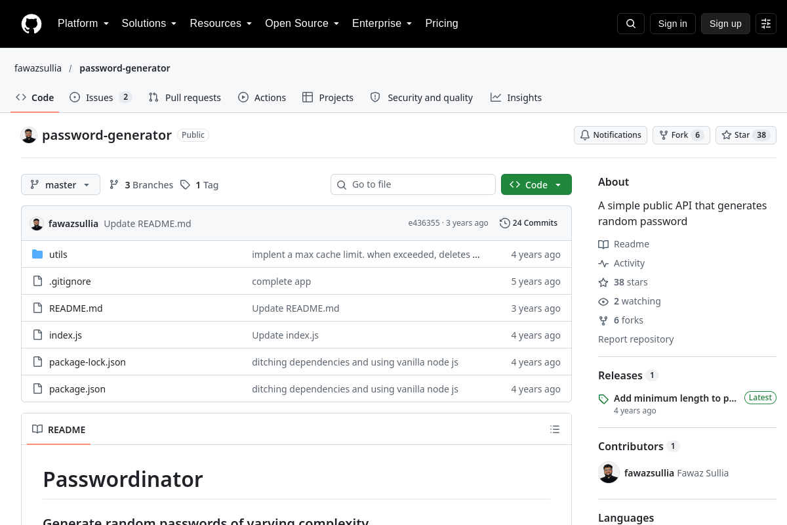Open the fawazsullia owner breadcrumb link
787x525 pixels.
[38, 68]
